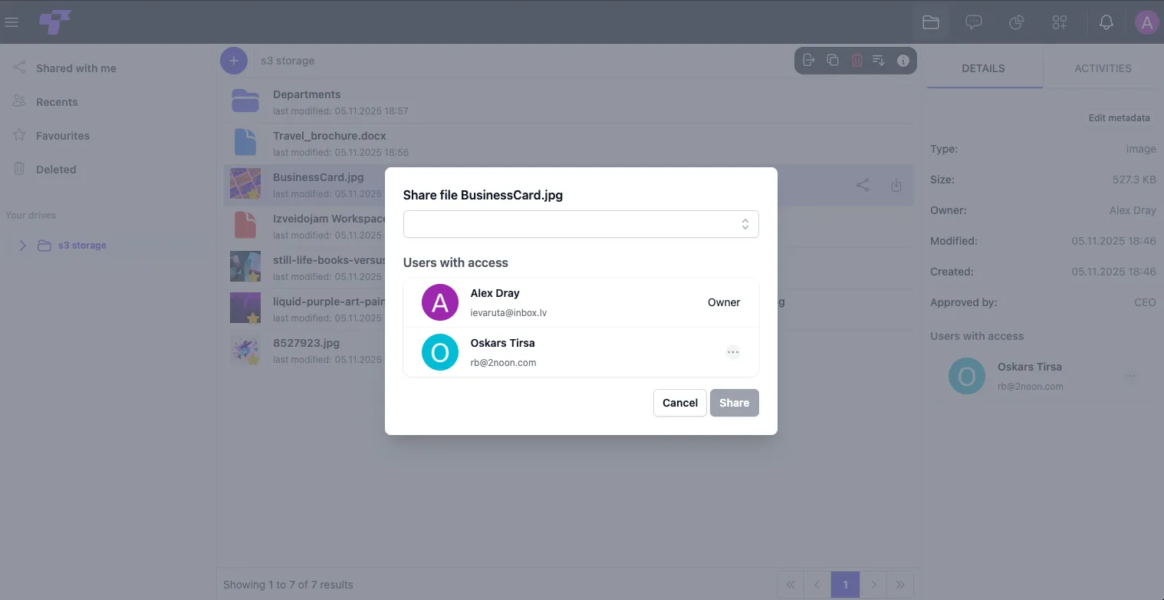Open the files folder icon in header
The width and height of the screenshot is (1164, 600).
(931, 22)
